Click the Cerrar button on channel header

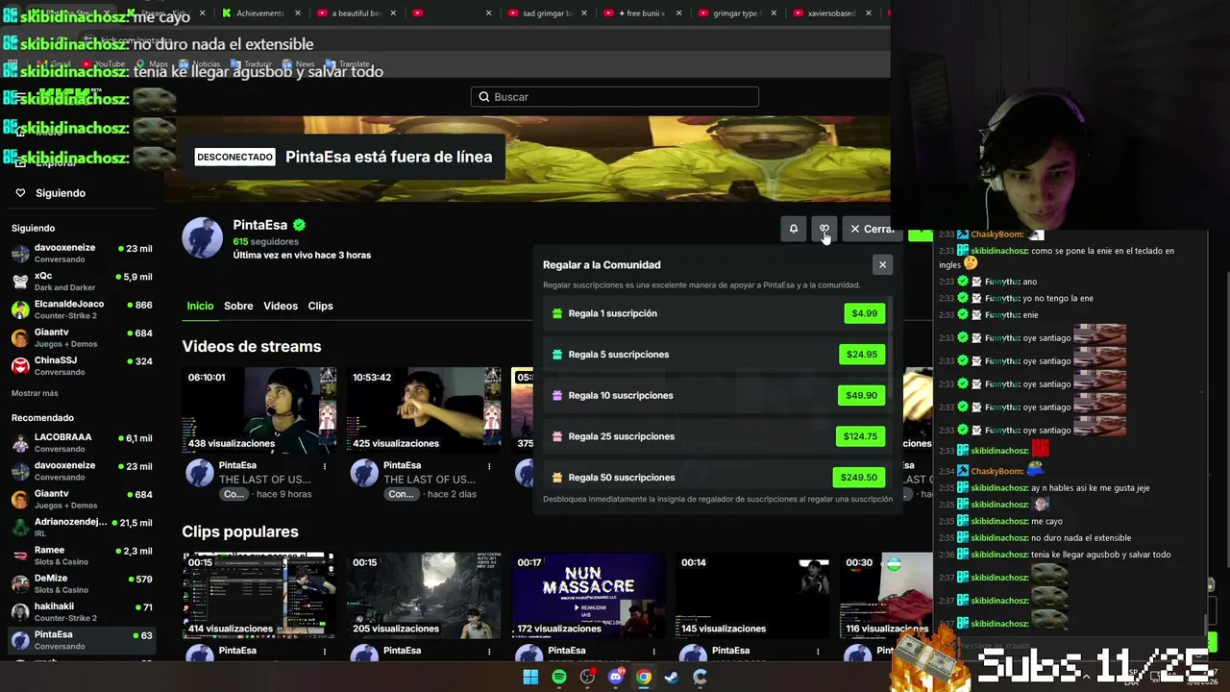pyautogui.click(x=872, y=229)
